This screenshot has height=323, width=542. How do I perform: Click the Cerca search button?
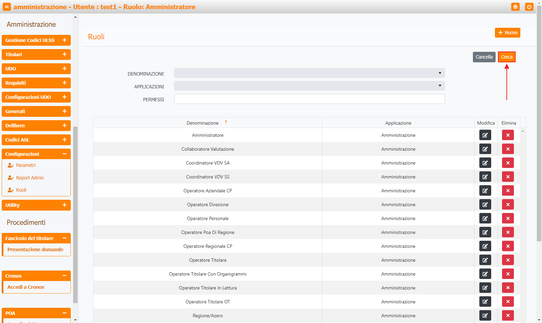506,57
